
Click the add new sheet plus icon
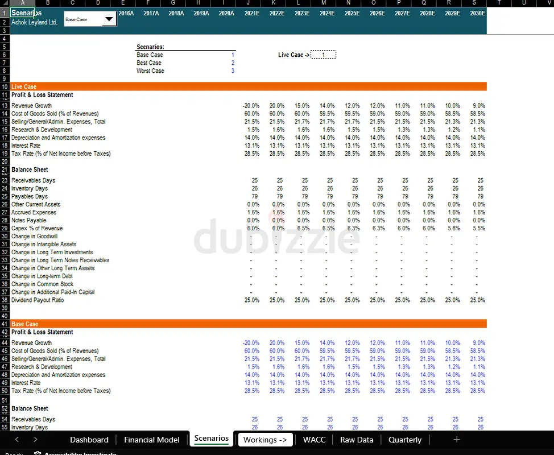[457, 439]
